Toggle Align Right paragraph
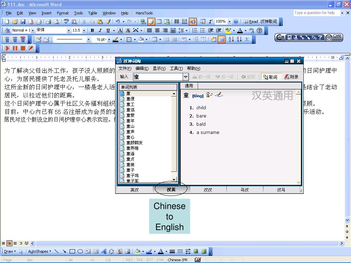Image resolution: width=351 pixels, height=263 pixels. [x=165, y=30]
